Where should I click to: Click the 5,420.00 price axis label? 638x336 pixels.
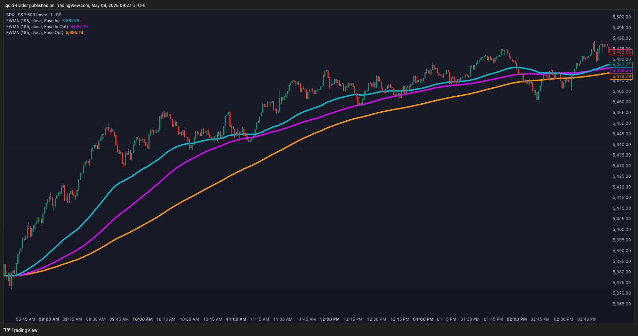(622, 187)
